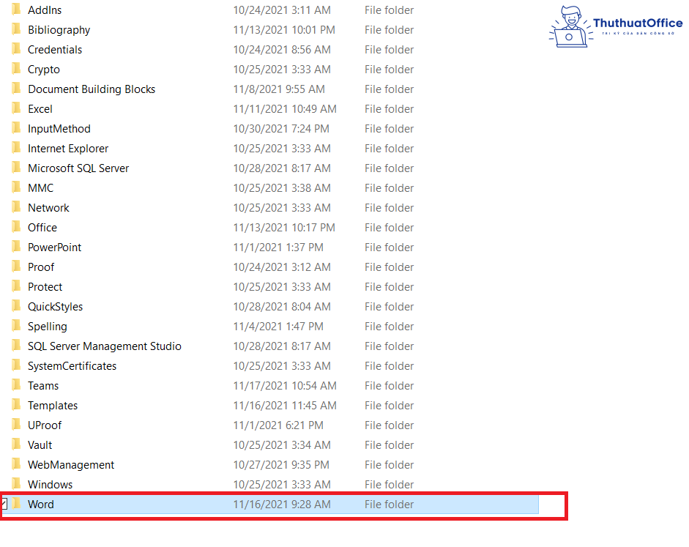Image resolution: width=689 pixels, height=547 pixels.
Task: Select the Network folder icon
Action: (16, 207)
